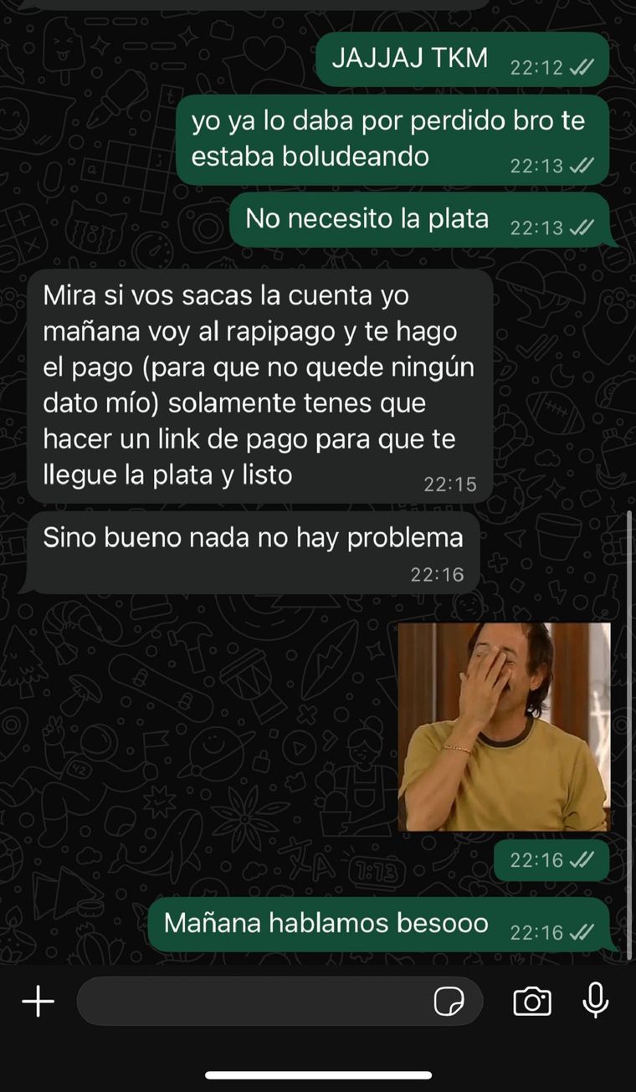Screen dimensions: 636x1092
Task: Open the sticker picker icon
Action: pyautogui.click(x=449, y=1001)
